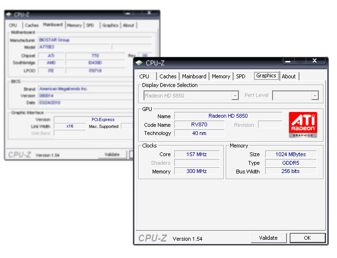Click the empty Revision field
337x258 pixels.
pyautogui.click(x=270, y=124)
